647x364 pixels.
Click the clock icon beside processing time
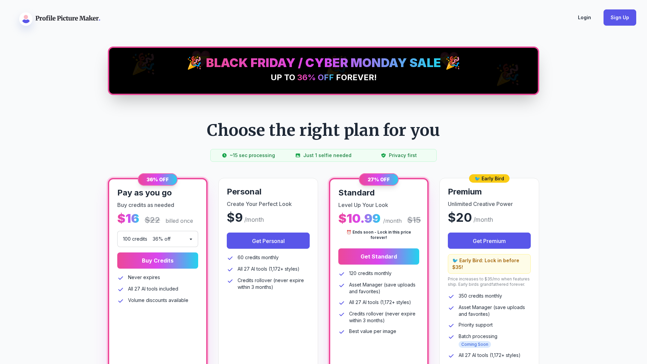[224, 155]
